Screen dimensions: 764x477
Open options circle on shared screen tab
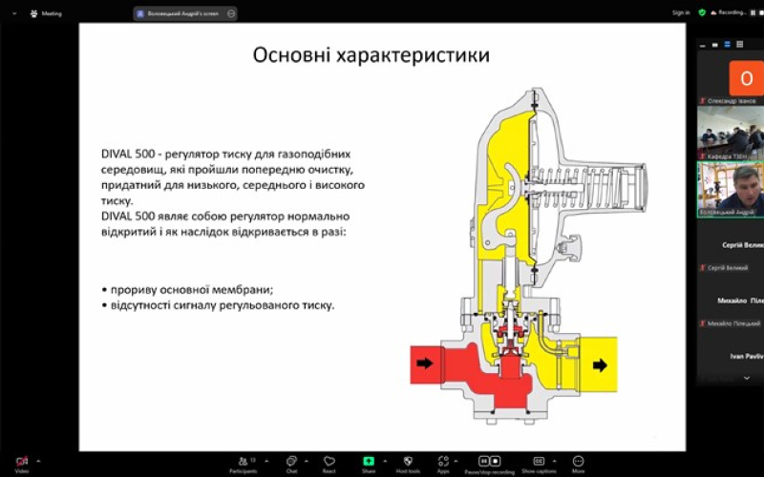tap(231, 13)
